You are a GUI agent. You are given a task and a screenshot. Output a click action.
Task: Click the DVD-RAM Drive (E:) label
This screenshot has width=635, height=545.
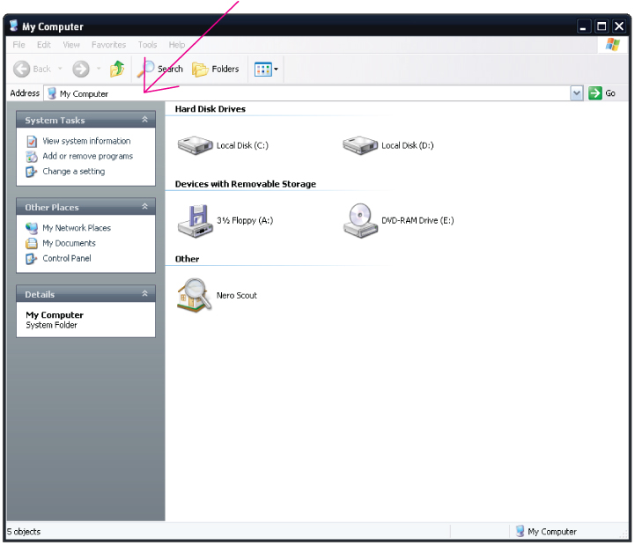pos(417,221)
